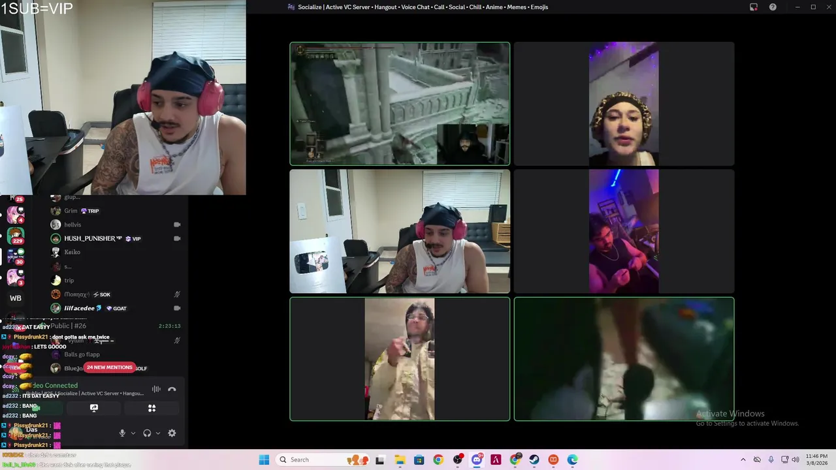Click muted mic icon beside the SOK user

point(177,294)
